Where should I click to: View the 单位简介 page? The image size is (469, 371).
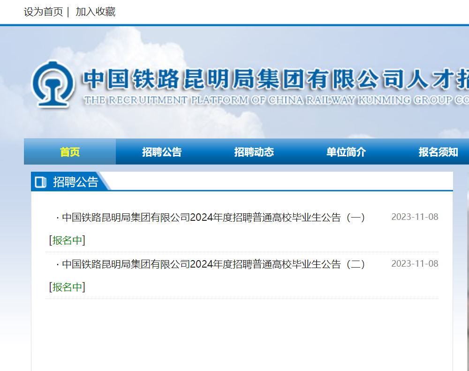(x=346, y=151)
